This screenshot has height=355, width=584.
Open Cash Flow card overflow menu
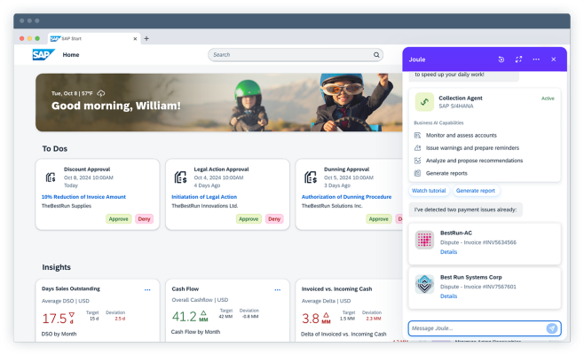(x=277, y=289)
